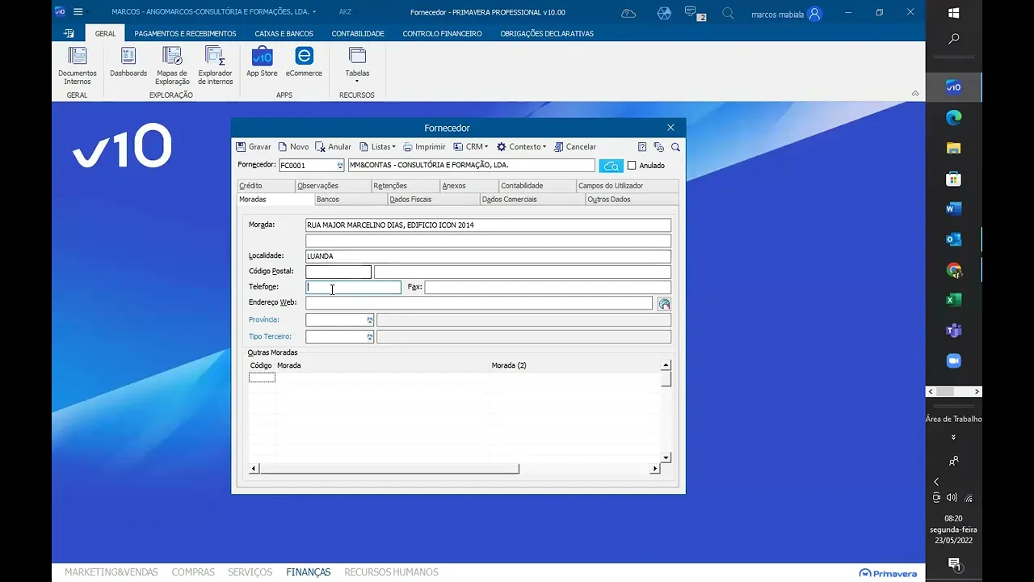
Task: Expand the Listas dropdown menu
Action: (x=377, y=147)
